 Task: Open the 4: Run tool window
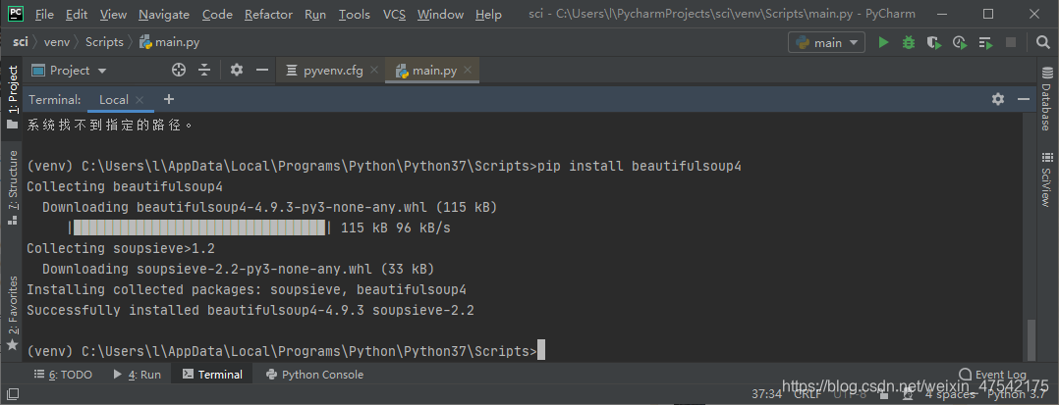tap(138, 375)
